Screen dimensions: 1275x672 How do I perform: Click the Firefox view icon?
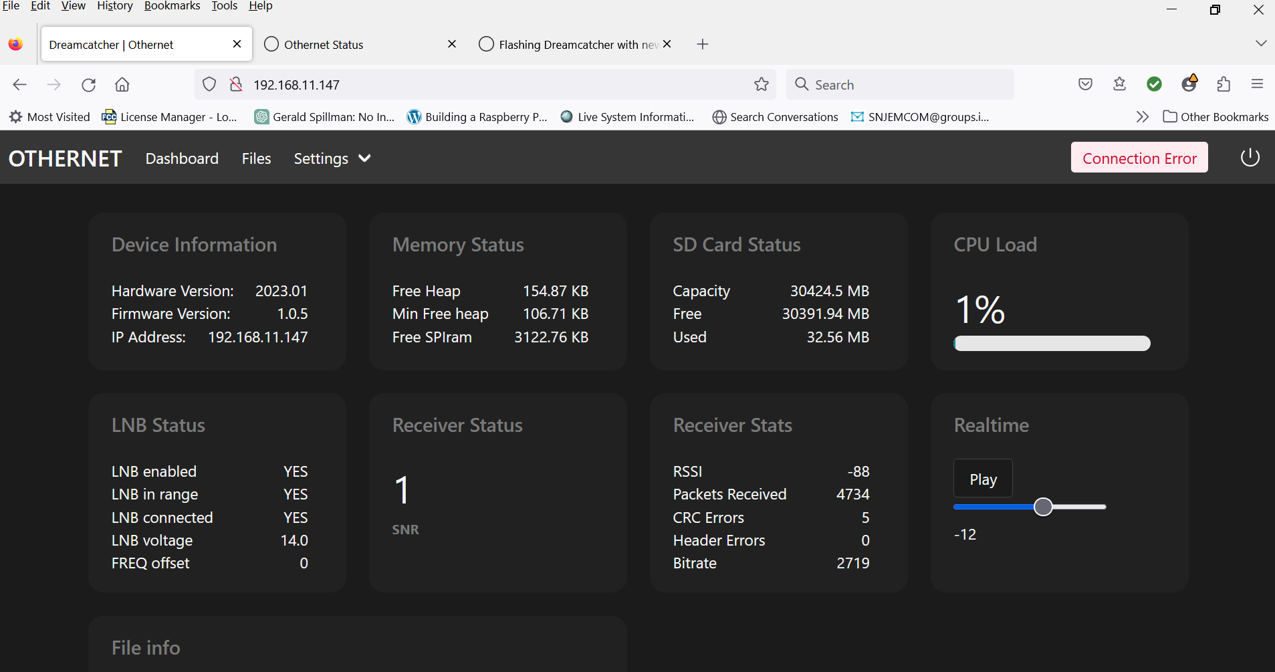point(15,44)
